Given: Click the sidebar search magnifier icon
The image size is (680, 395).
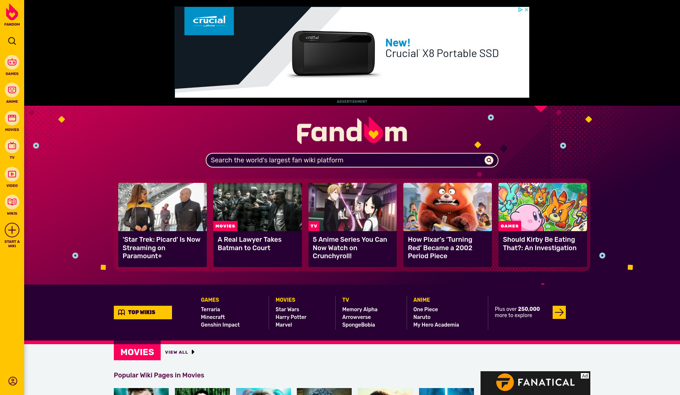Looking at the screenshot, I should [12, 41].
